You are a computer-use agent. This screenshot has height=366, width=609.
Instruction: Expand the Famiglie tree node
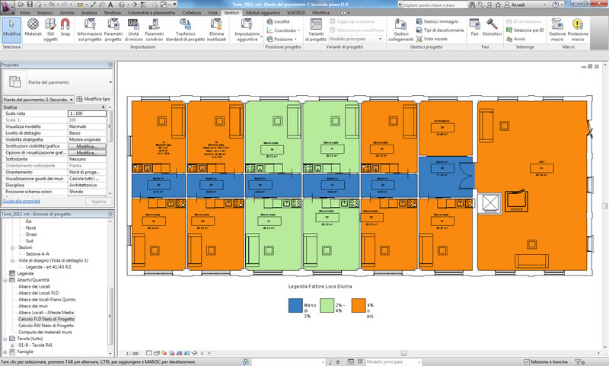coord(5,352)
